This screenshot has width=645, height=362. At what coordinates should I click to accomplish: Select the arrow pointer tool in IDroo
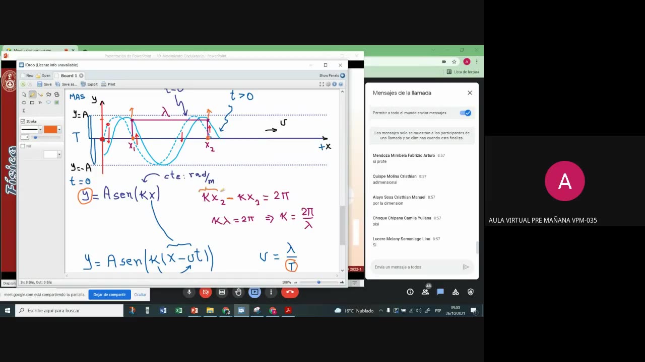point(24,95)
